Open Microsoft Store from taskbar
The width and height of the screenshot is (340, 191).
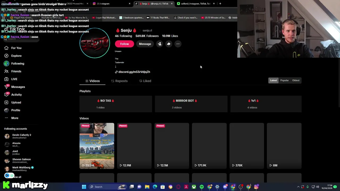click(163, 187)
